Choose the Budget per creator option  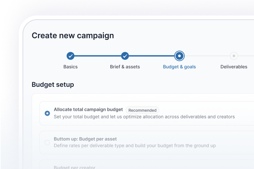point(75,167)
